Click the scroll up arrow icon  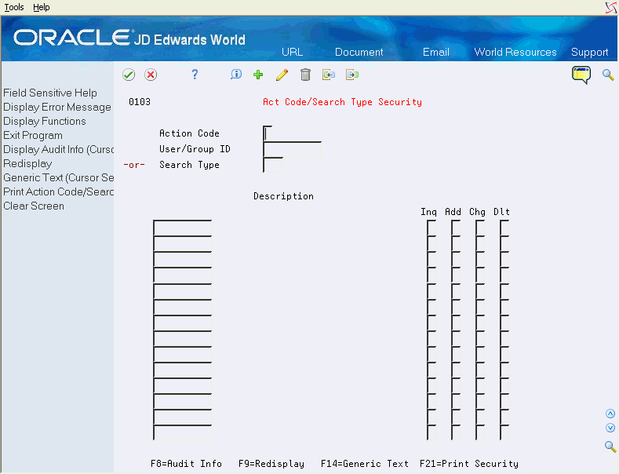[x=610, y=414]
